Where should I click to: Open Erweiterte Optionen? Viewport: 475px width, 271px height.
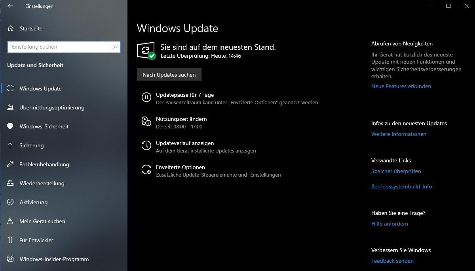point(180,167)
